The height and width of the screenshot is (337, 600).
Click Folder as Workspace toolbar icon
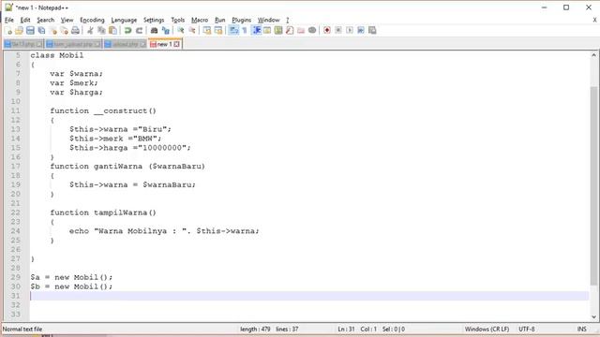click(301, 31)
